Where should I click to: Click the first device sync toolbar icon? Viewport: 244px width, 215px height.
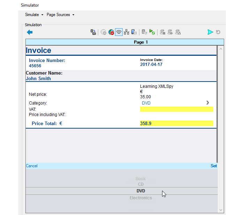(x=93, y=32)
